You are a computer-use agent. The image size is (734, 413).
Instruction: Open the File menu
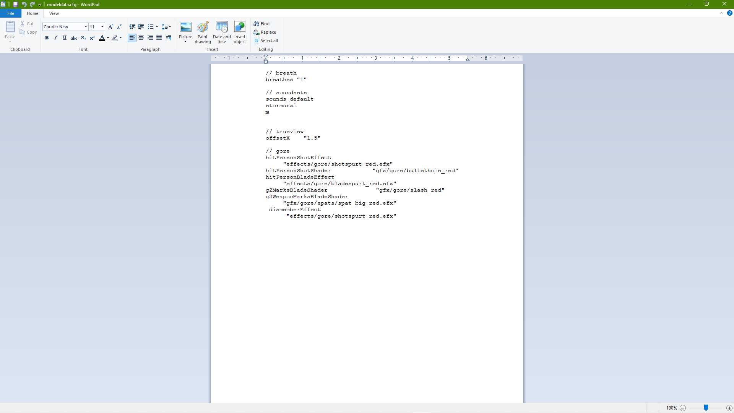11,13
